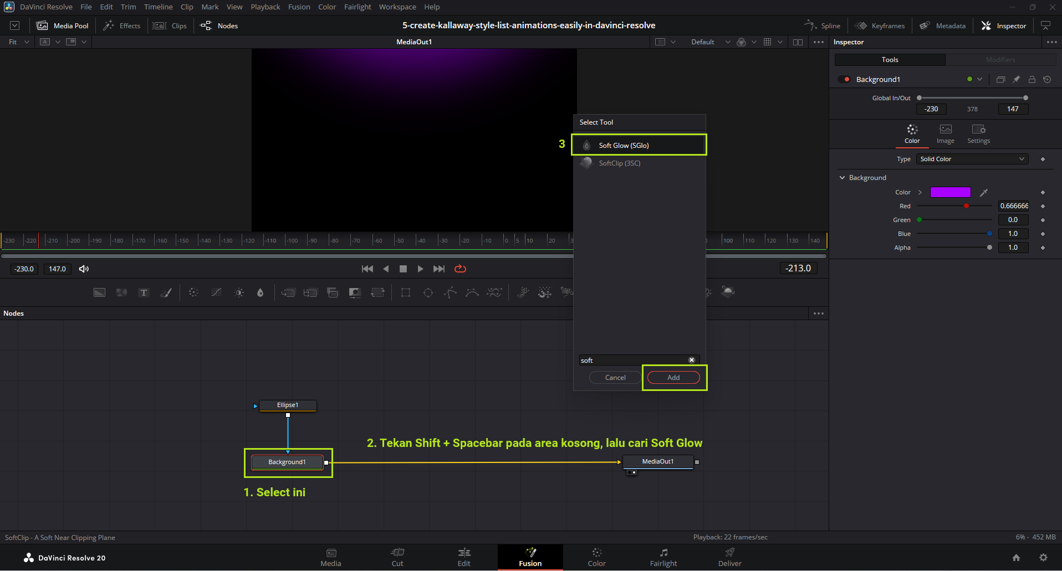
Task: Open the Fusion menu
Action: 299,7
